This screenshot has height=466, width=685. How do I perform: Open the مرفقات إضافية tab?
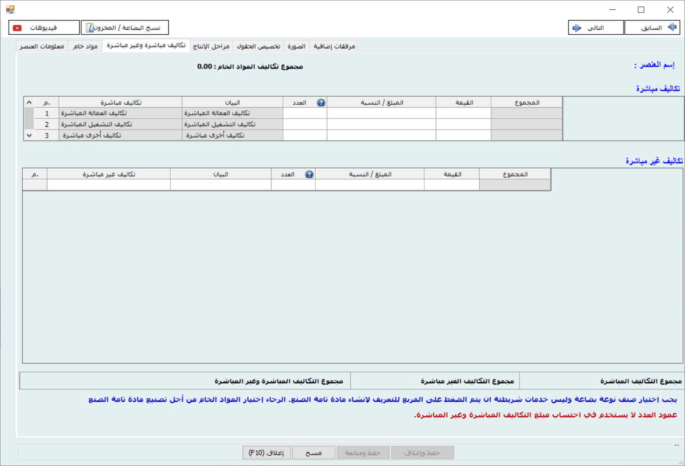(x=334, y=46)
